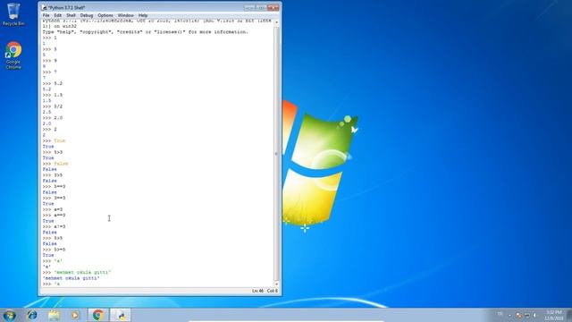Open the Edit menu
This screenshot has width=572, height=322.
(57, 15)
